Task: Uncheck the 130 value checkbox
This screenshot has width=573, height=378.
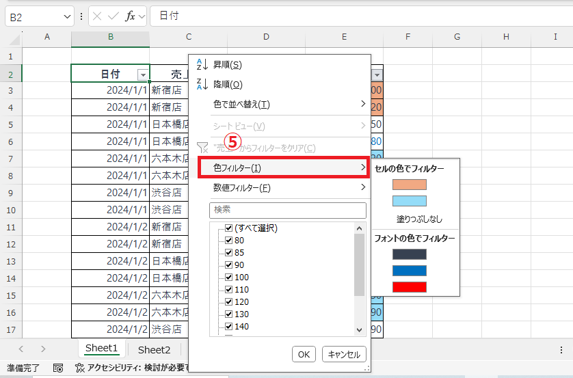Action: point(229,314)
